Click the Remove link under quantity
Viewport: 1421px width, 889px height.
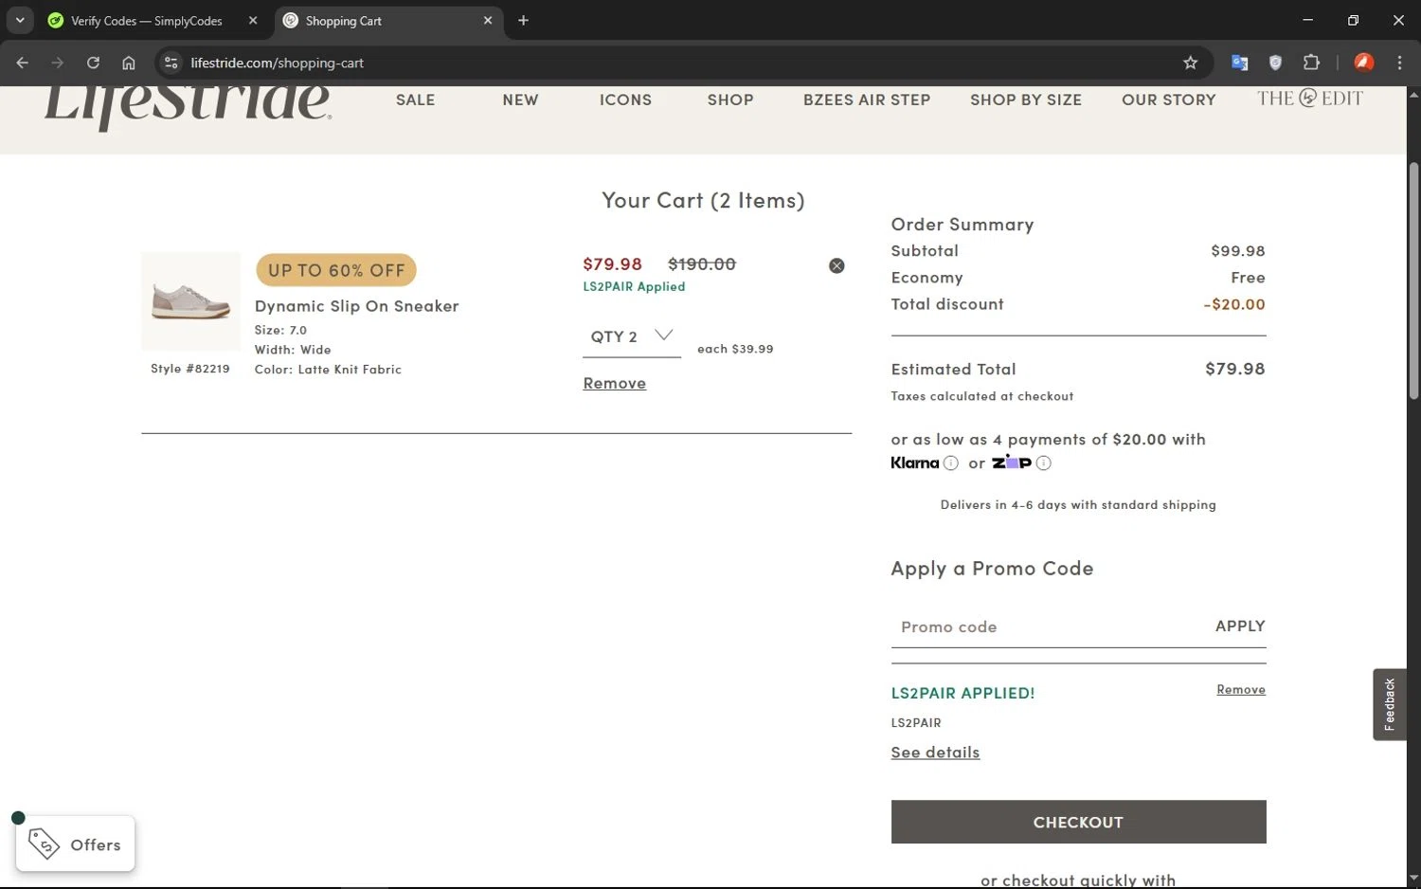[x=614, y=383]
